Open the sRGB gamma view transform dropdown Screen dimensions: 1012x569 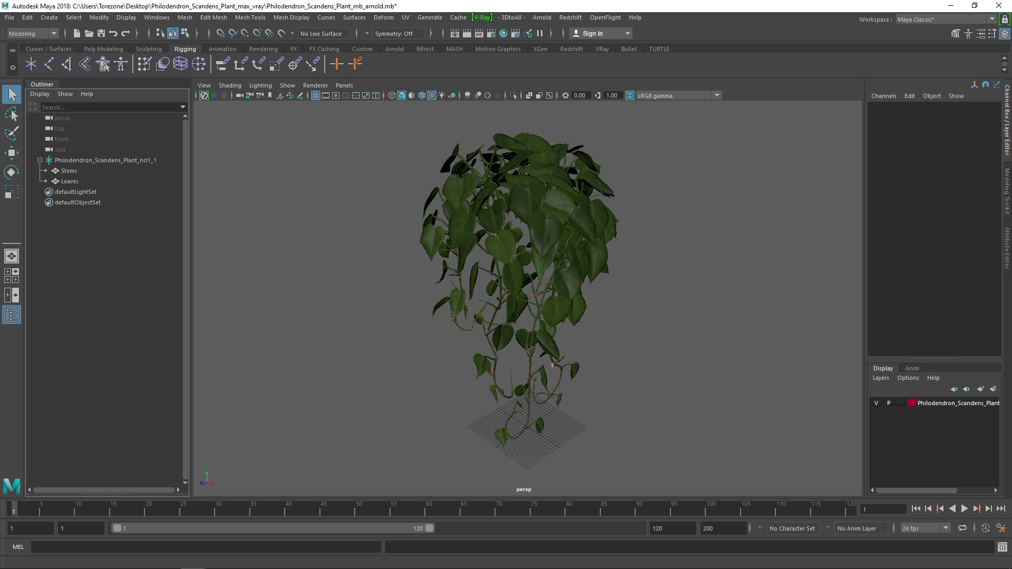point(678,95)
